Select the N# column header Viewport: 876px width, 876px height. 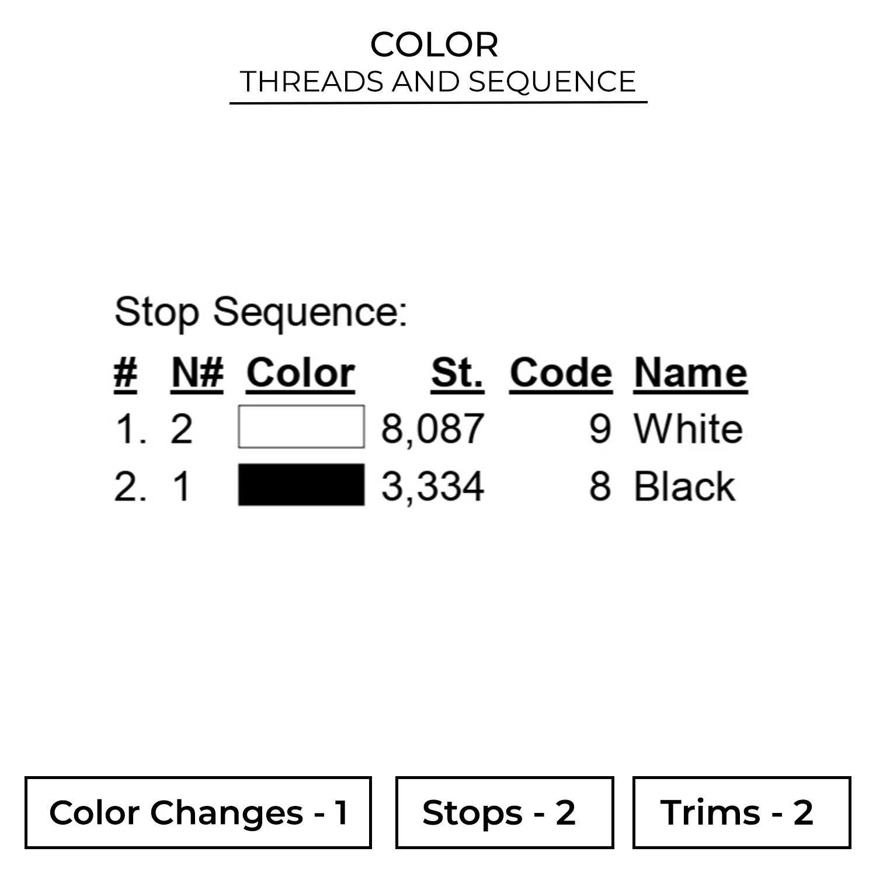coord(197,373)
